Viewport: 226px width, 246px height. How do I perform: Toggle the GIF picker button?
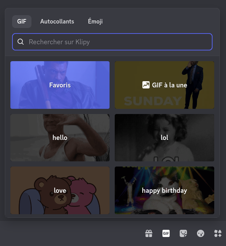point(166,234)
